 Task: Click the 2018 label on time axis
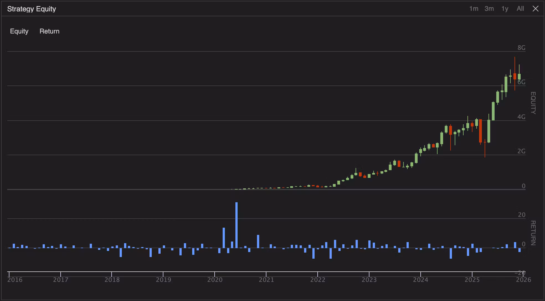112,280
